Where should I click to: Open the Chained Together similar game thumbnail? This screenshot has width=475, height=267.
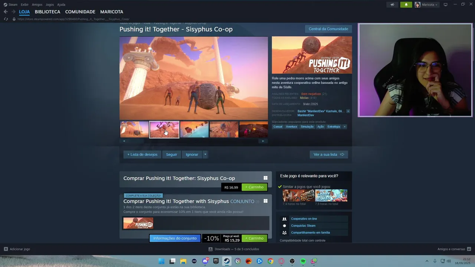click(299, 195)
